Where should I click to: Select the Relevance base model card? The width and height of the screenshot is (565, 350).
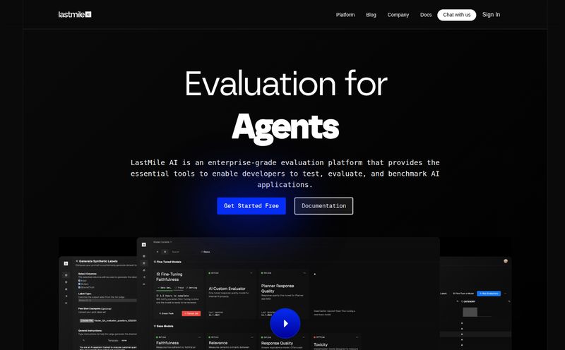pos(231,342)
